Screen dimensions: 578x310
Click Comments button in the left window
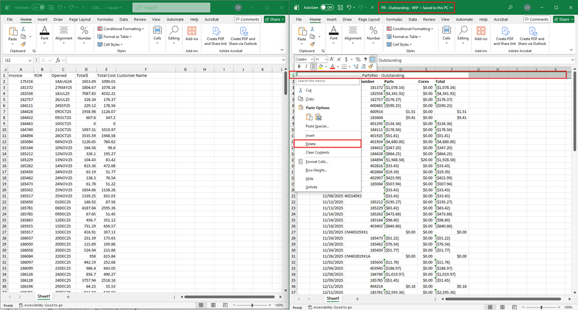pyautogui.click(x=247, y=19)
